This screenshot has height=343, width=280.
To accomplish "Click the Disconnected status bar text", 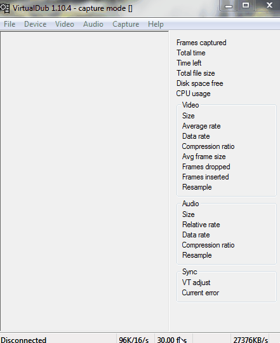I will pos(23,340).
